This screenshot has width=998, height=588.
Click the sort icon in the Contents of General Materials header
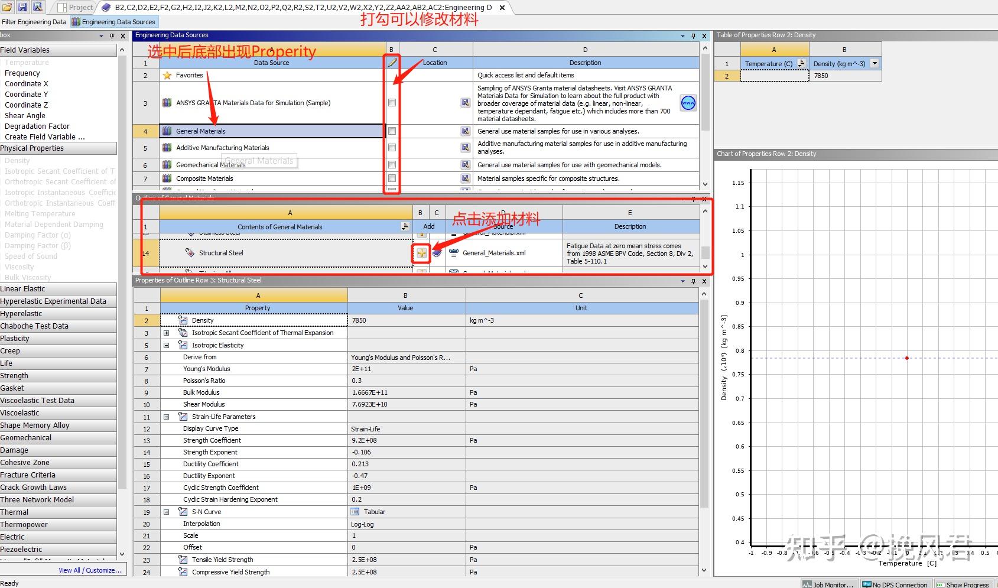405,226
